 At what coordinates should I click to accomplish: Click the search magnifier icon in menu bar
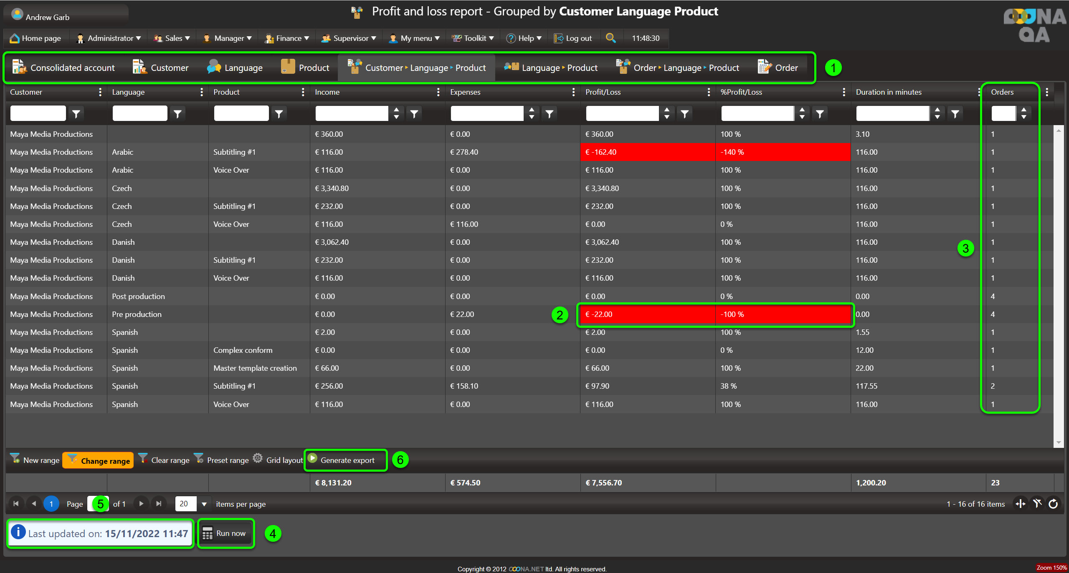(x=610, y=38)
